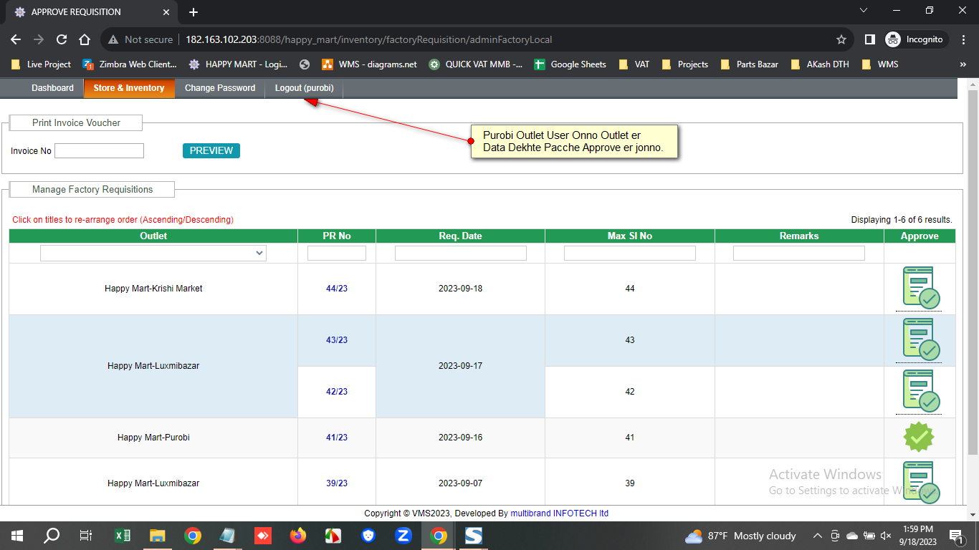Viewport: 979px width, 550px height.
Task: Approve requisition 44/23 for Krishi Market
Action: [920, 288]
